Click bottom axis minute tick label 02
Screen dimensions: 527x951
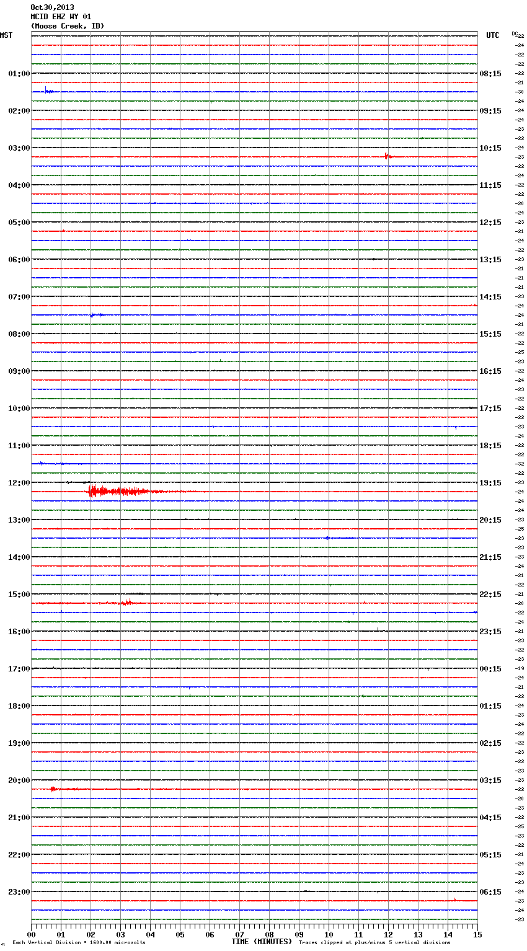click(91, 934)
